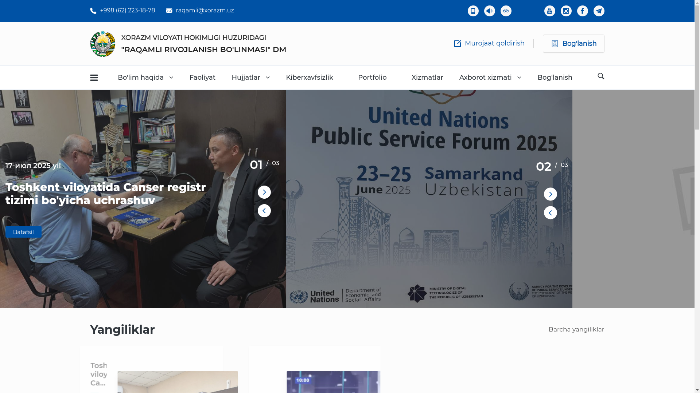Go to previous slide on slide 02
The height and width of the screenshot is (393, 700).
pyautogui.click(x=551, y=213)
